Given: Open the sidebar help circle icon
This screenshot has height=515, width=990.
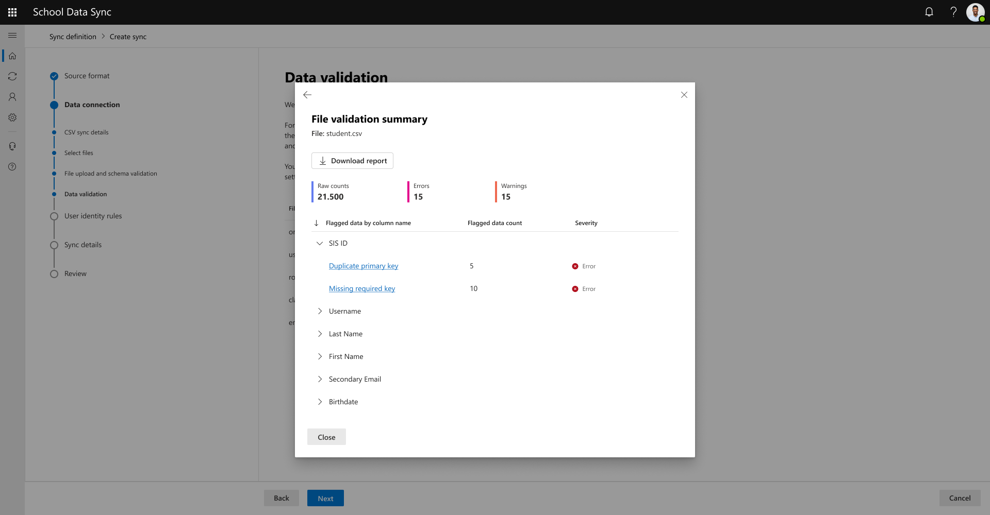Looking at the screenshot, I should [12, 167].
